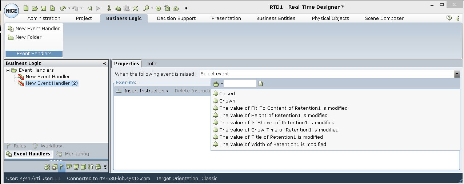This screenshot has width=464, height=184.
Task: Select the Width of Retention1 modified event
Action: click(x=269, y=144)
